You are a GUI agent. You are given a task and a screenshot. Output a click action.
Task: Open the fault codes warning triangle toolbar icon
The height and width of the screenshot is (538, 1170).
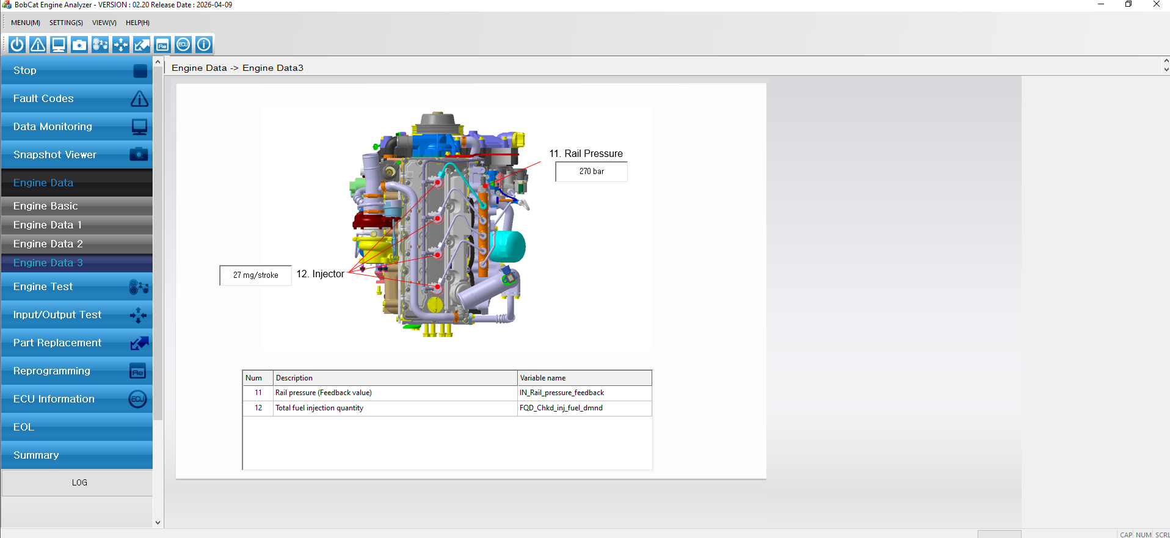38,45
